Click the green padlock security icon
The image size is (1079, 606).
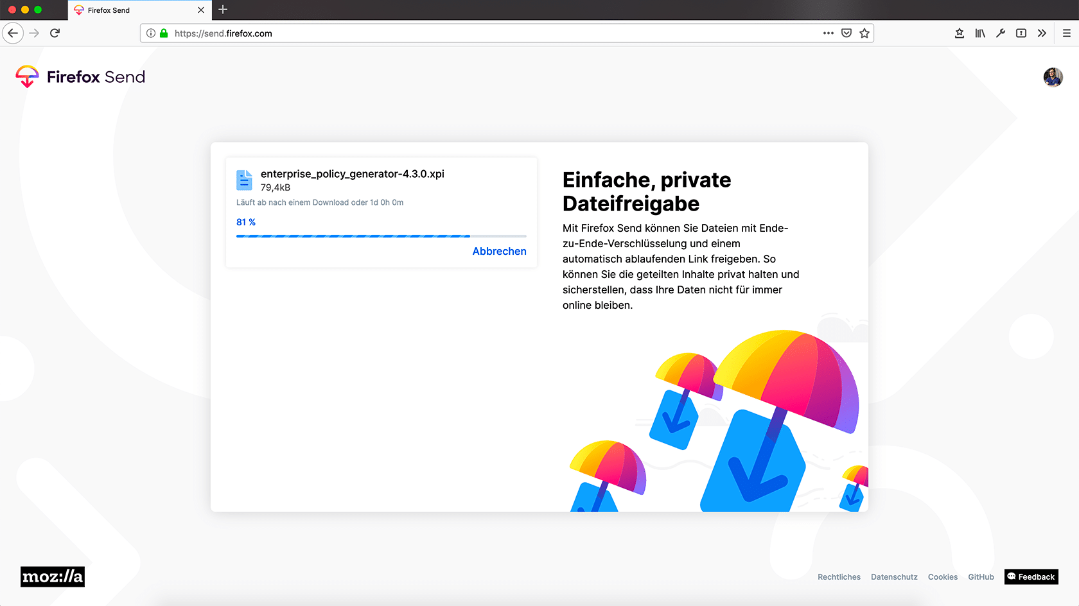(x=164, y=33)
